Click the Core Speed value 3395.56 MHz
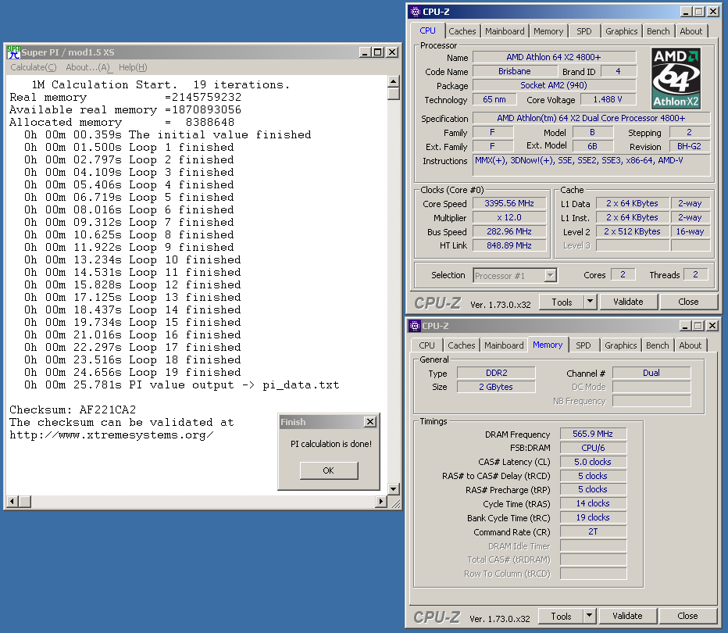 pyautogui.click(x=509, y=203)
